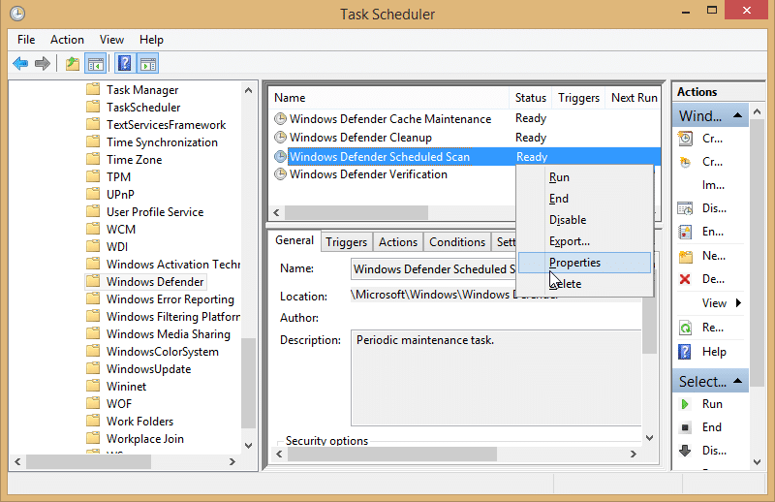Click the Ne... new folder icon
The image size is (775, 502).
tap(685, 256)
